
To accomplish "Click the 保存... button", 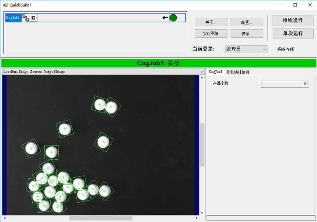I will 247,33.
